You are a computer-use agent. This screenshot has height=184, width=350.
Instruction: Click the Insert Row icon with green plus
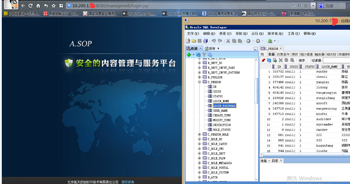(275, 60)
